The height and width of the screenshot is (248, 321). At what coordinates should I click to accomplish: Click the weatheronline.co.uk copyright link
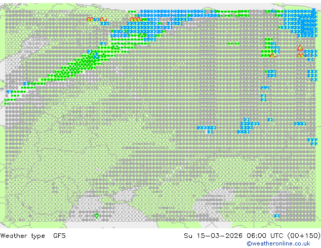coord(278,243)
